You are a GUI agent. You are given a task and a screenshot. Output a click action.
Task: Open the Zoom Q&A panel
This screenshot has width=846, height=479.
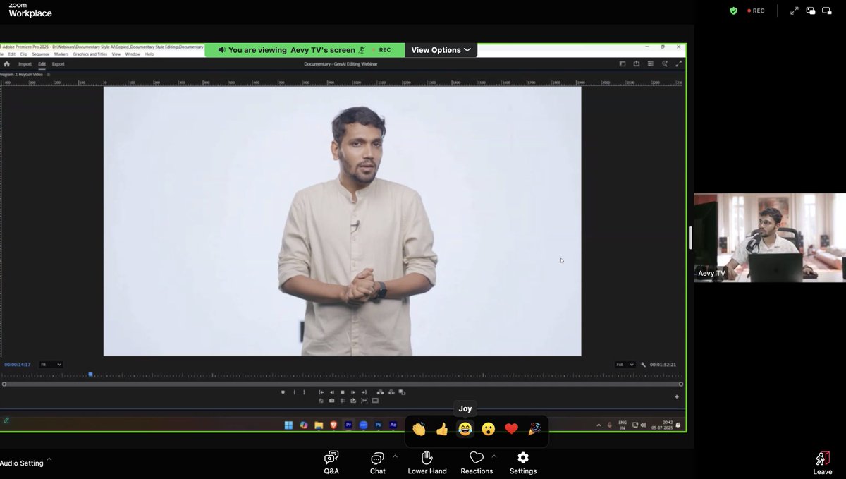point(331,463)
